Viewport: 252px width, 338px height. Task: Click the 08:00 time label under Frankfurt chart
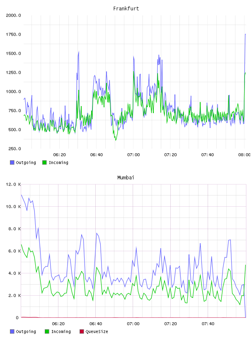(245, 155)
